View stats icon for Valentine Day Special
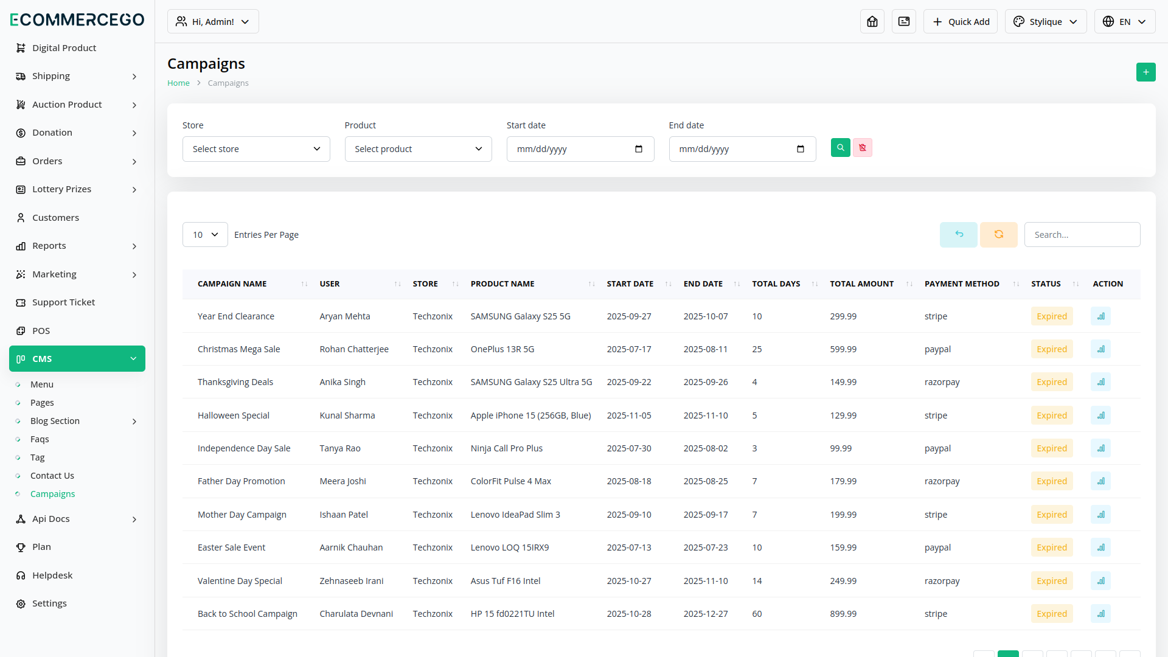 pos(1100,581)
